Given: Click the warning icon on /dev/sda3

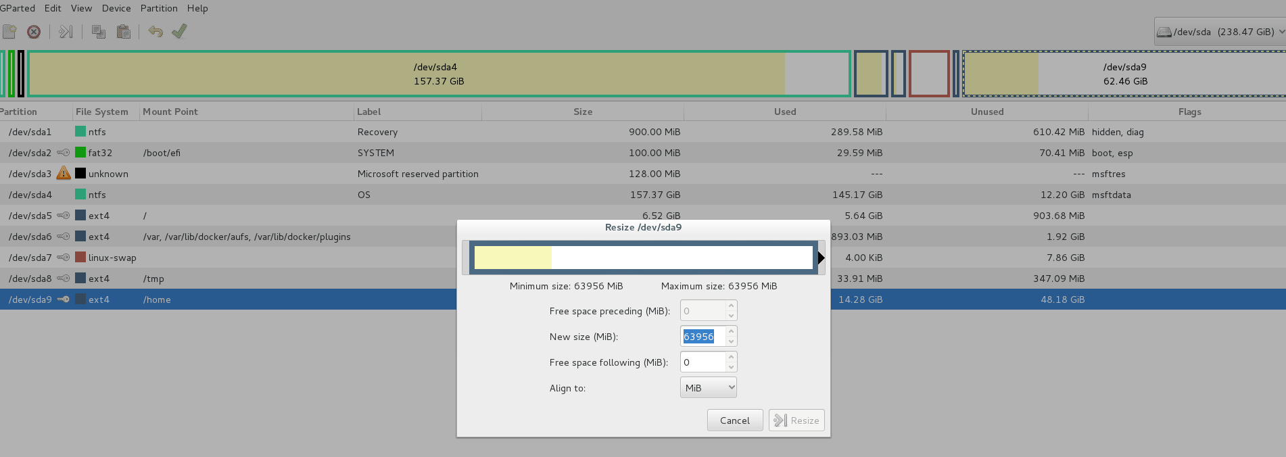Looking at the screenshot, I should 64,174.
